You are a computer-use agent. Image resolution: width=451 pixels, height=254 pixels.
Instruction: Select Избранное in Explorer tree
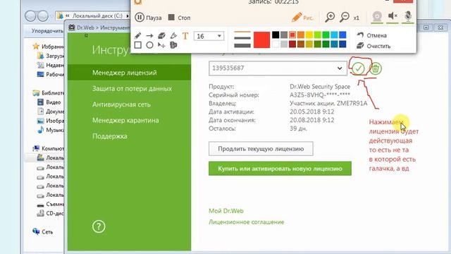click(48, 47)
